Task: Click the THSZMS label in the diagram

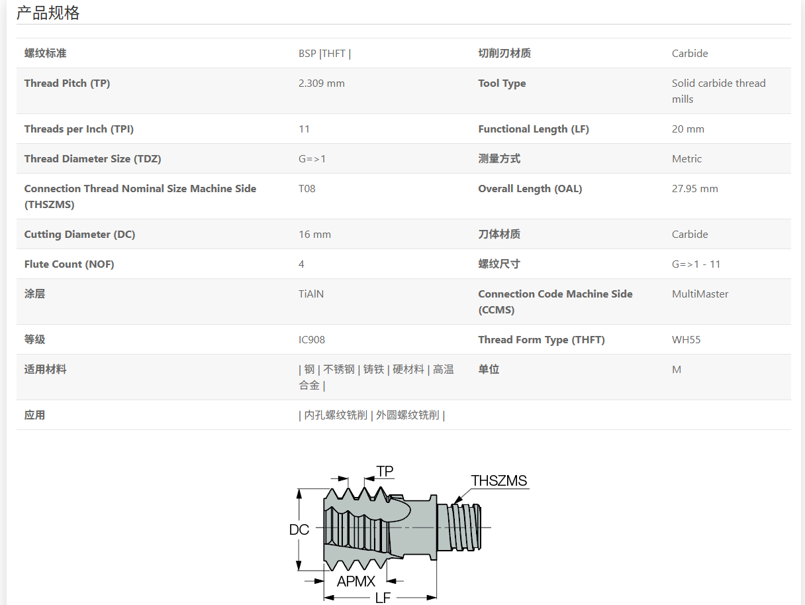Action: pos(498,480)
